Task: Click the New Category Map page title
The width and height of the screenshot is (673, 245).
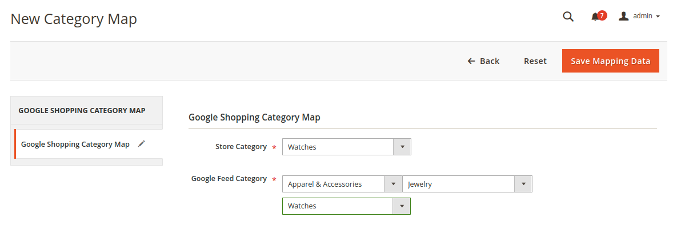Action: point(74,19)
